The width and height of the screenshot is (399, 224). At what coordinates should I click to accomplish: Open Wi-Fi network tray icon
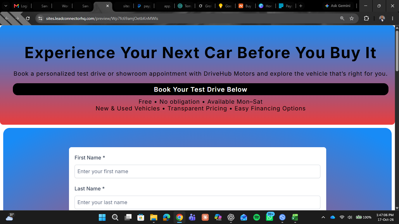coord(342,217)
